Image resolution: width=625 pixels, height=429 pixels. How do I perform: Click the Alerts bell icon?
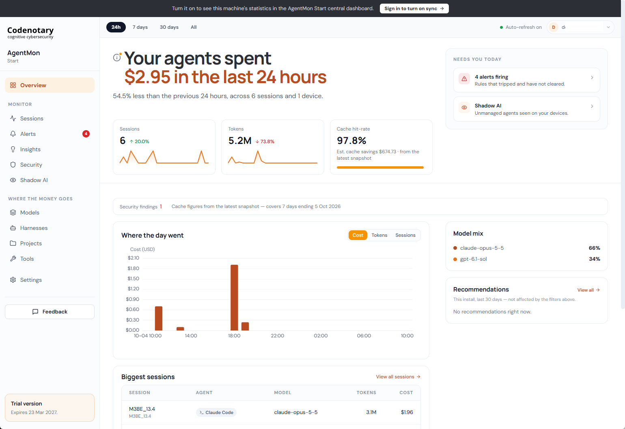click(x=13, y=134)
